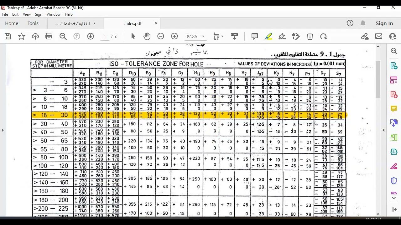Screen dimensions: 401x225
Task: Open the File menu
Action: coord(5,14)
